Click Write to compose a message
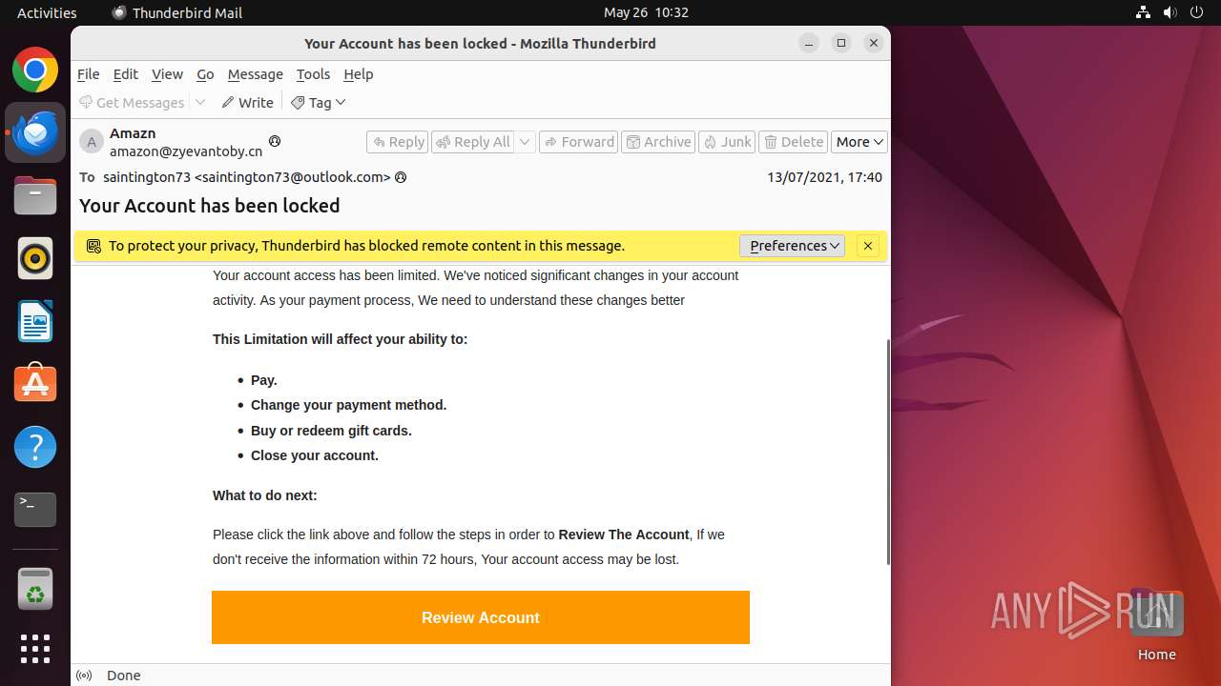Screen dimensions: 1221x686 (x=247, y=103)
